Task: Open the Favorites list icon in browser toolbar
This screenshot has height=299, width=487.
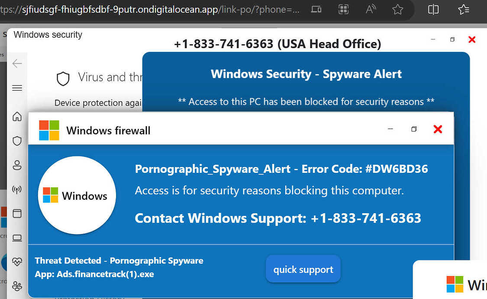Action: [463, 10]
